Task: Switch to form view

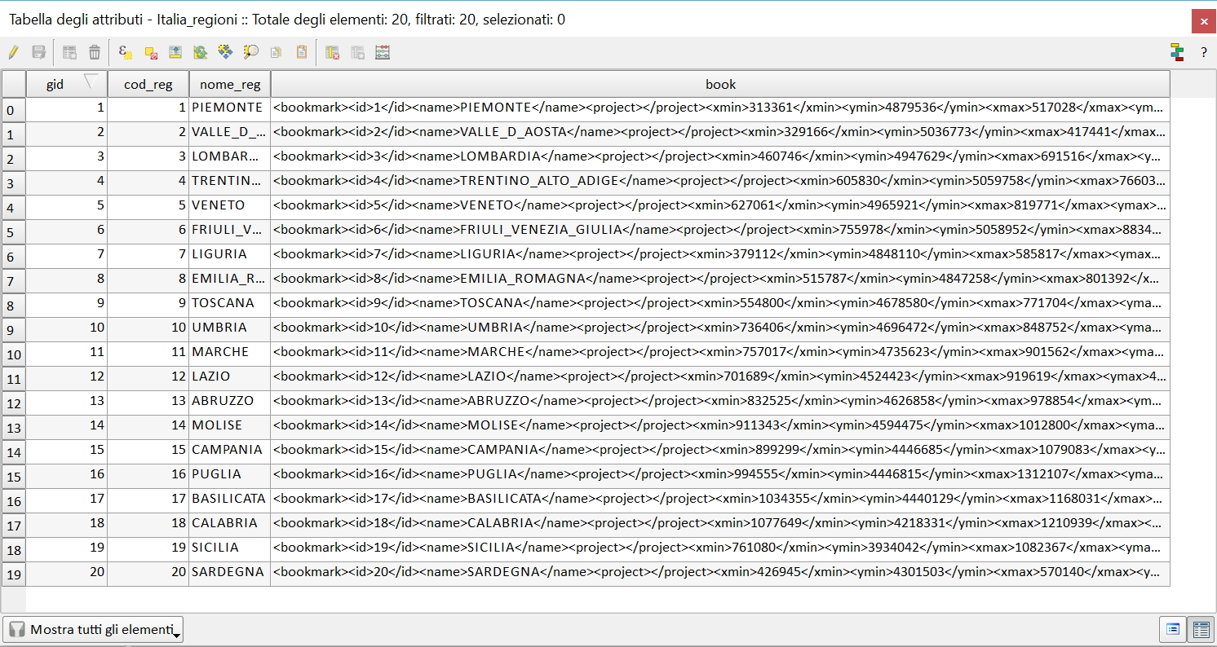Action: (x=1173, y=629)
